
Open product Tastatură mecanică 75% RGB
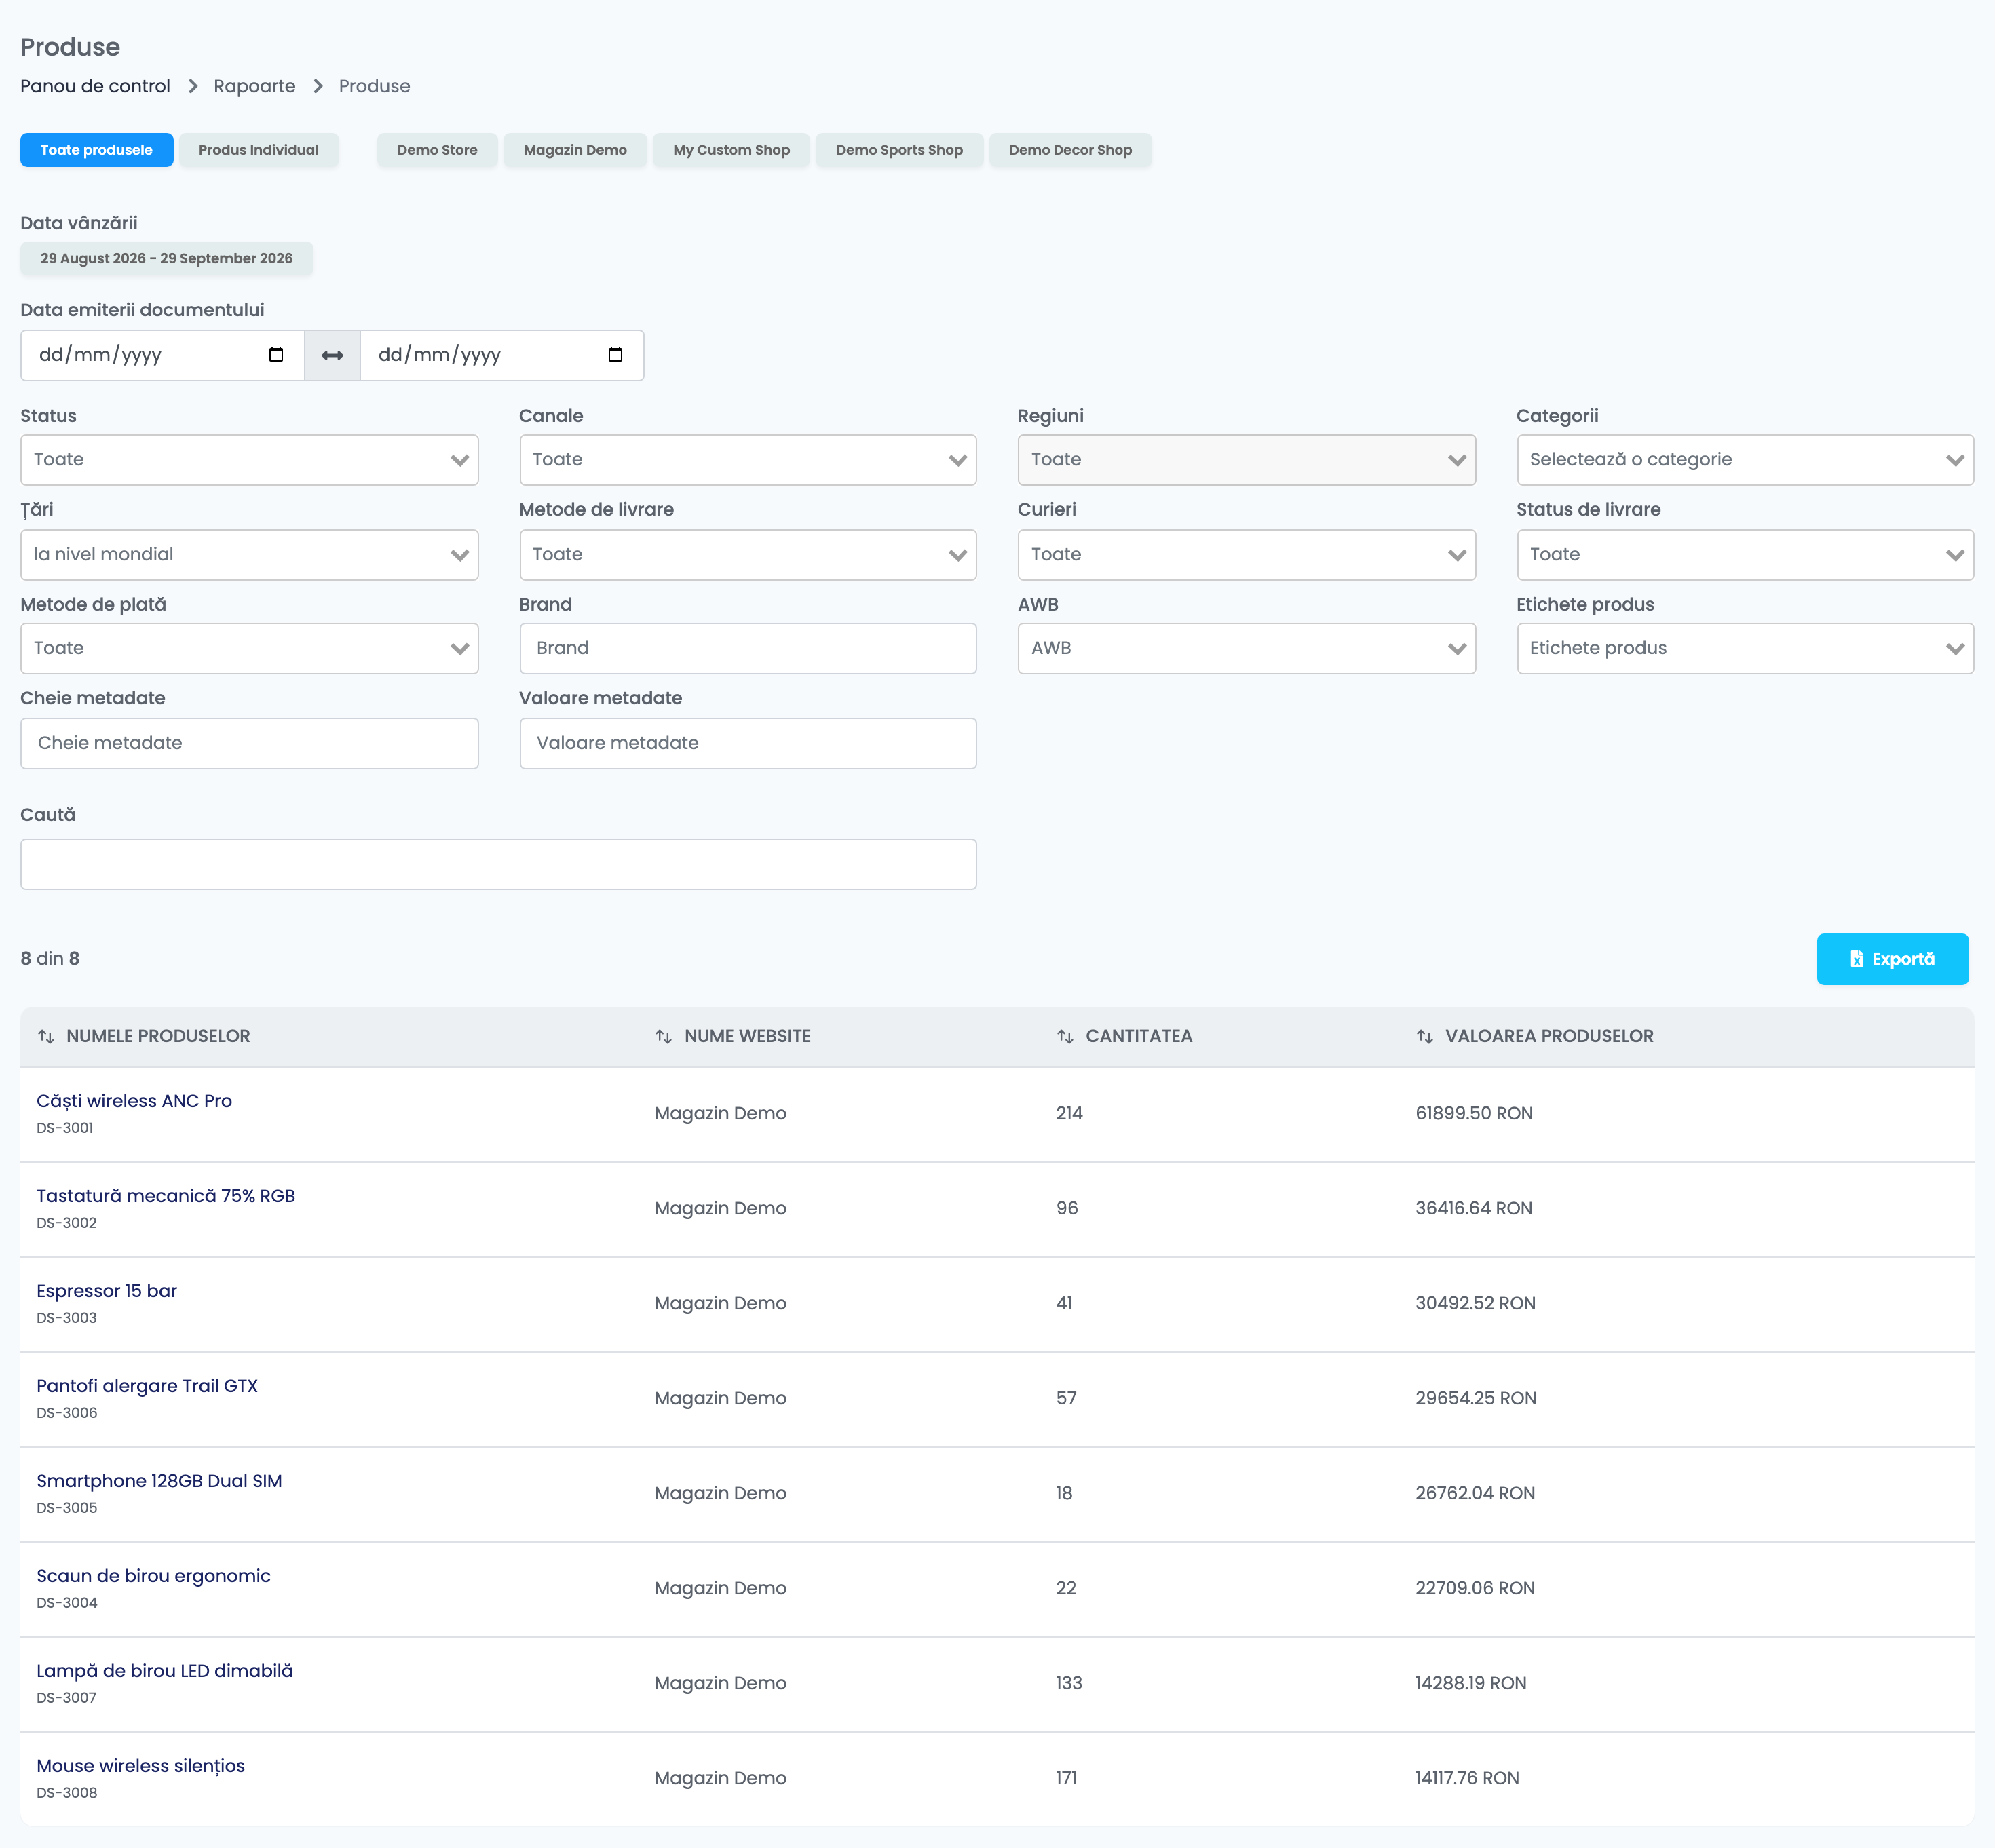point(166,1196)
